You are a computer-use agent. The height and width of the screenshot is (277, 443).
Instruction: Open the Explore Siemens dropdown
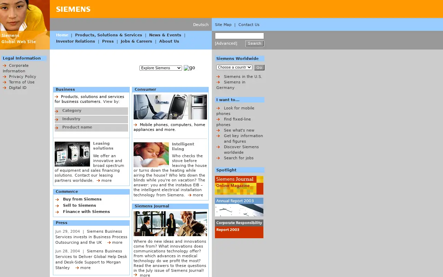[x=161, y=68]
